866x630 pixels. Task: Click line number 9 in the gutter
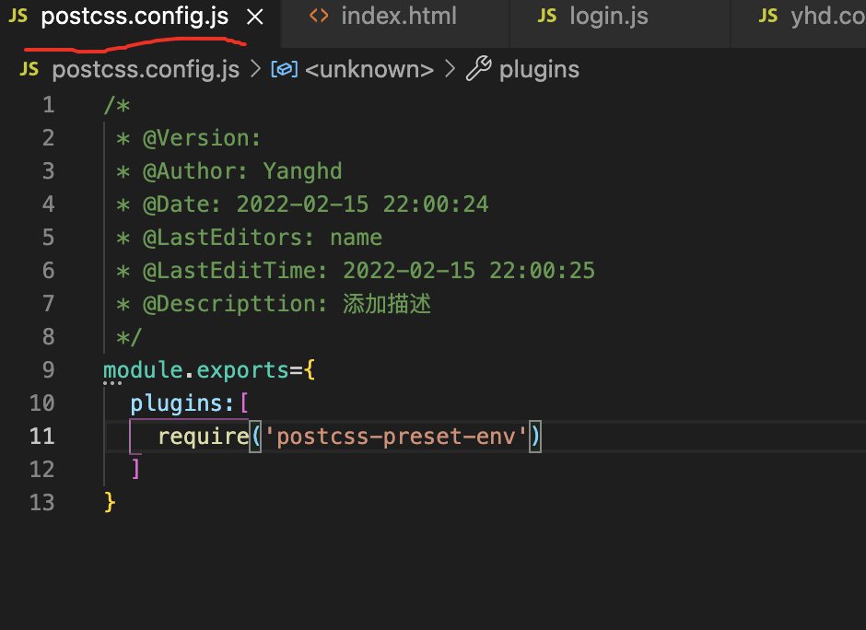tap(48, 370)
